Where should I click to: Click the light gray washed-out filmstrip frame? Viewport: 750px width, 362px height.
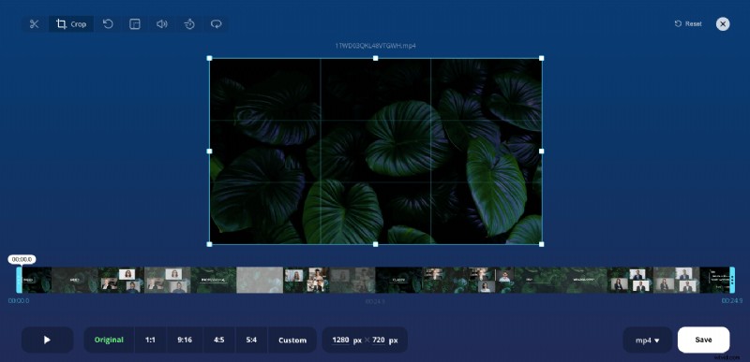(260, 280)
